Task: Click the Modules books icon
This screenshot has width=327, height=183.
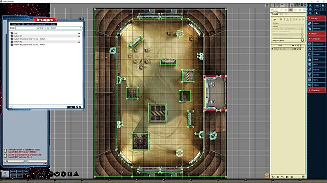Action: click(x=310, y=28)
